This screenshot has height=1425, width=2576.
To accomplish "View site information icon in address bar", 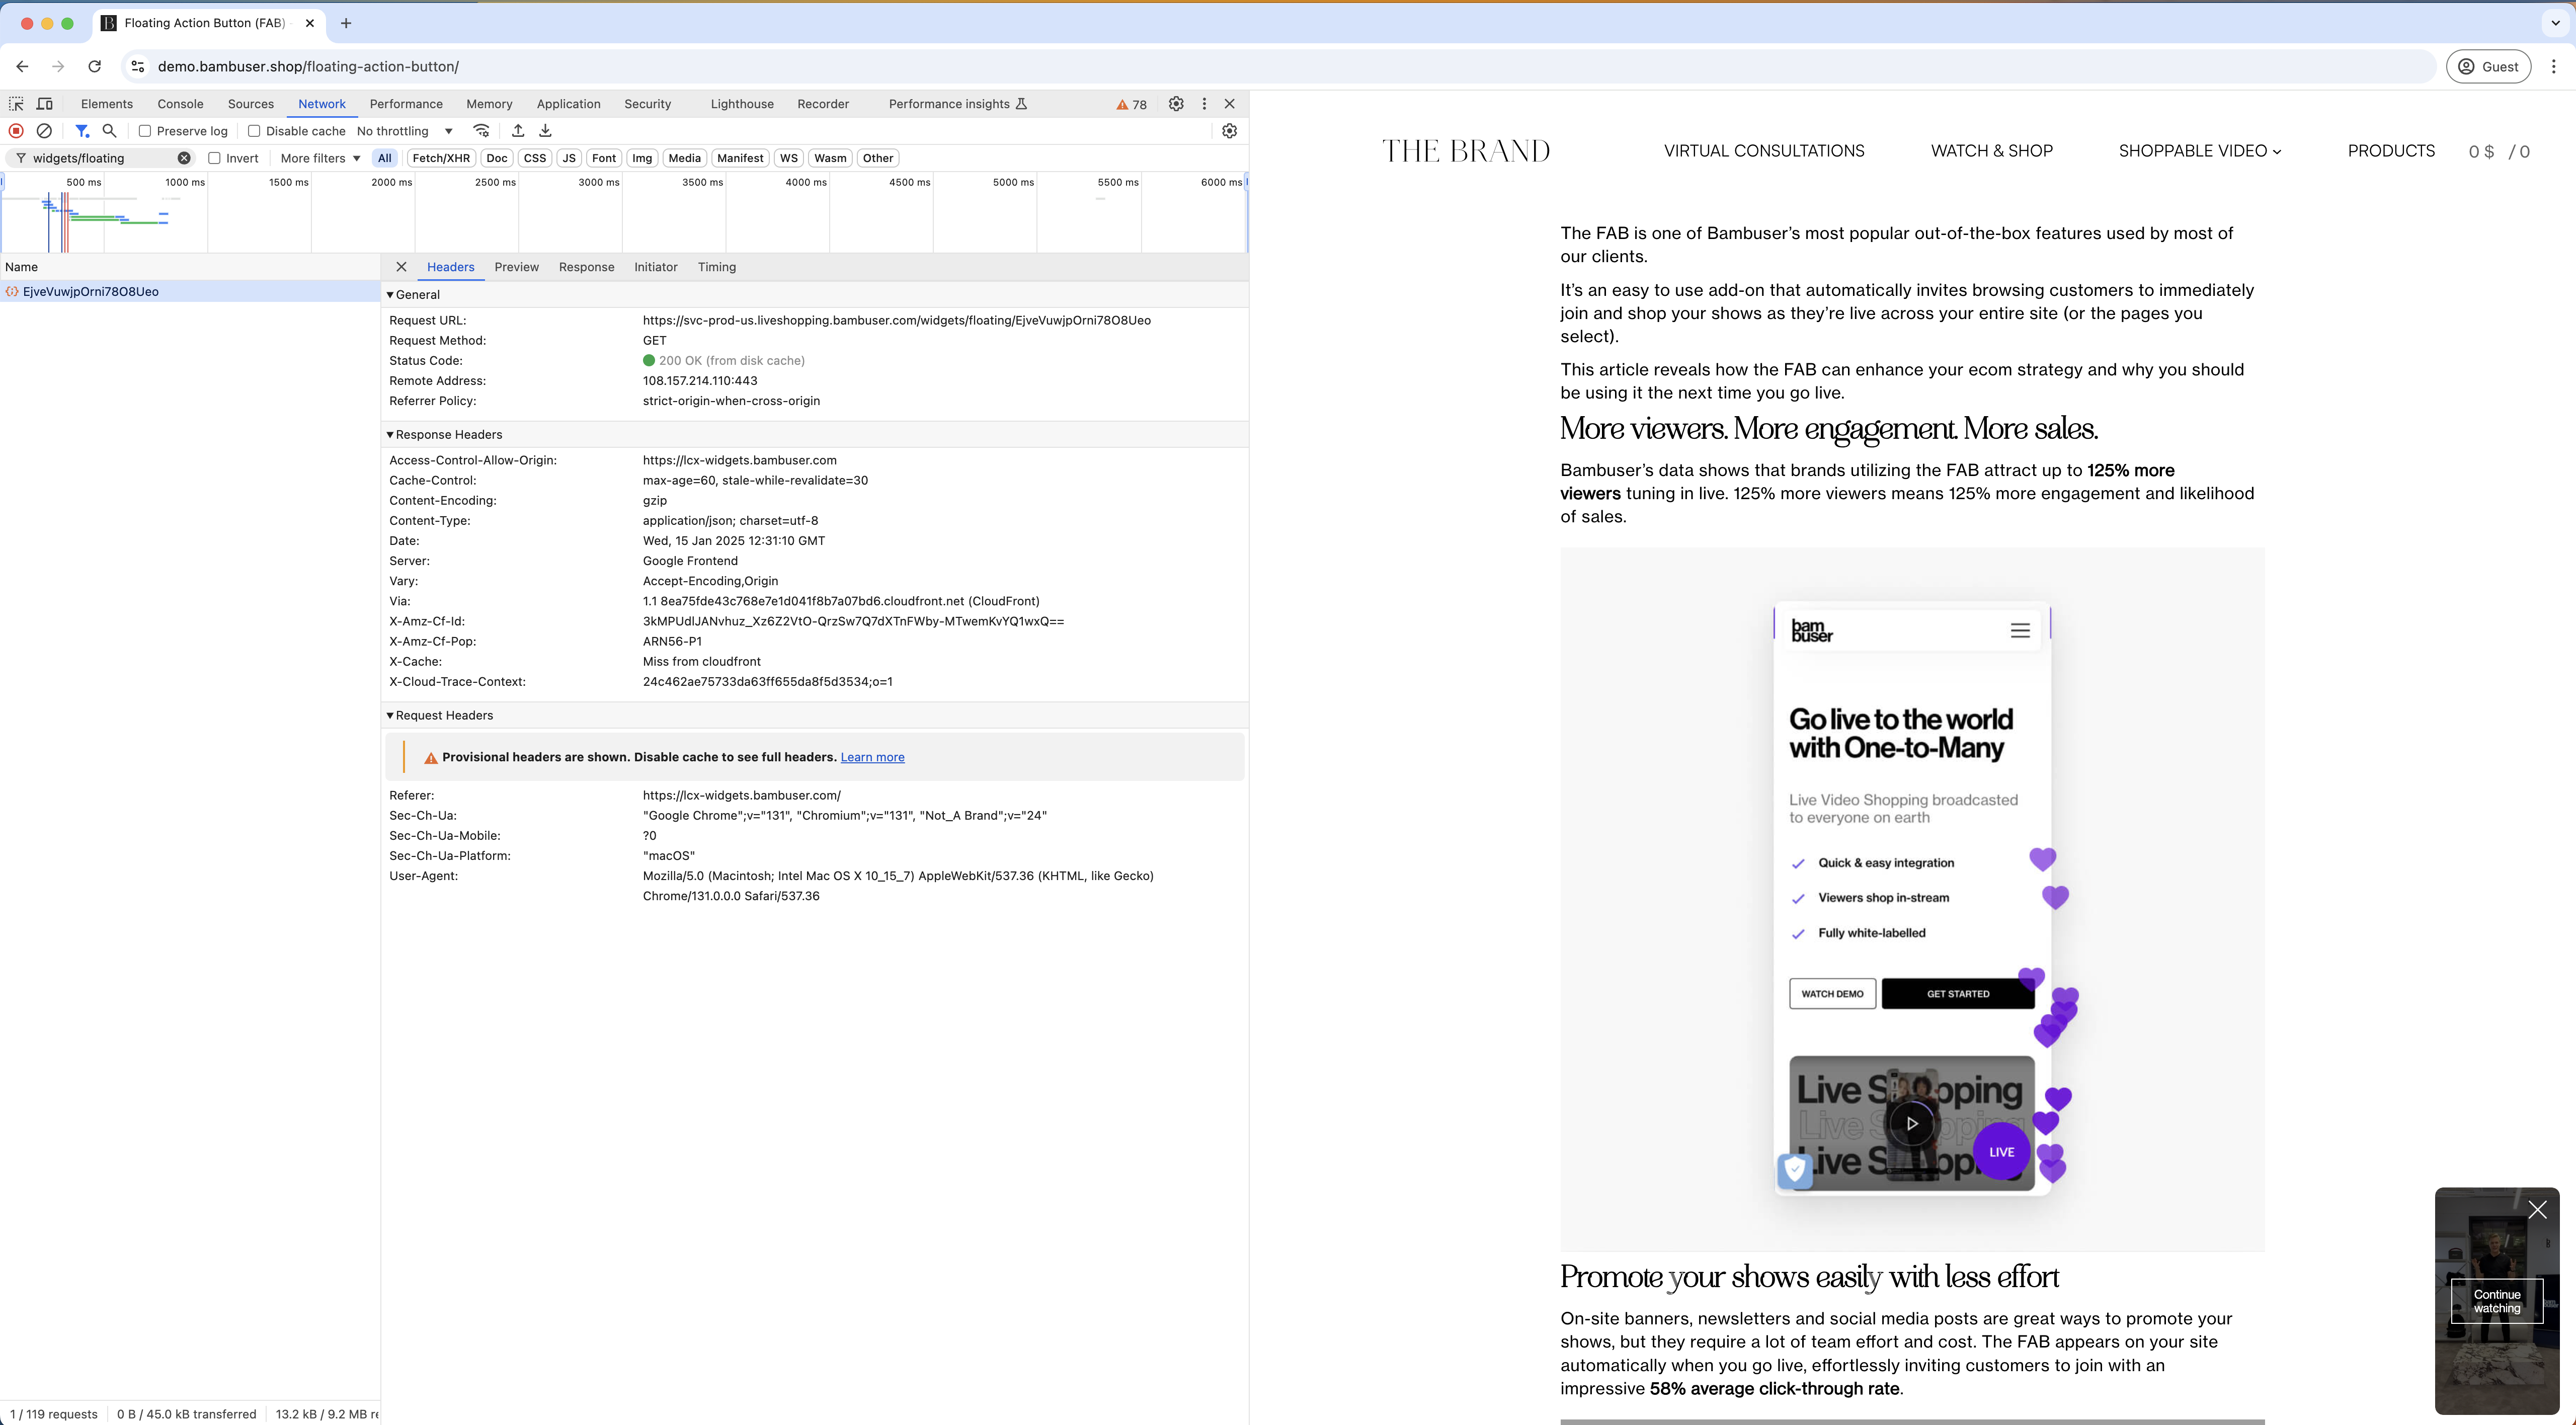I will tap(138, 66).
